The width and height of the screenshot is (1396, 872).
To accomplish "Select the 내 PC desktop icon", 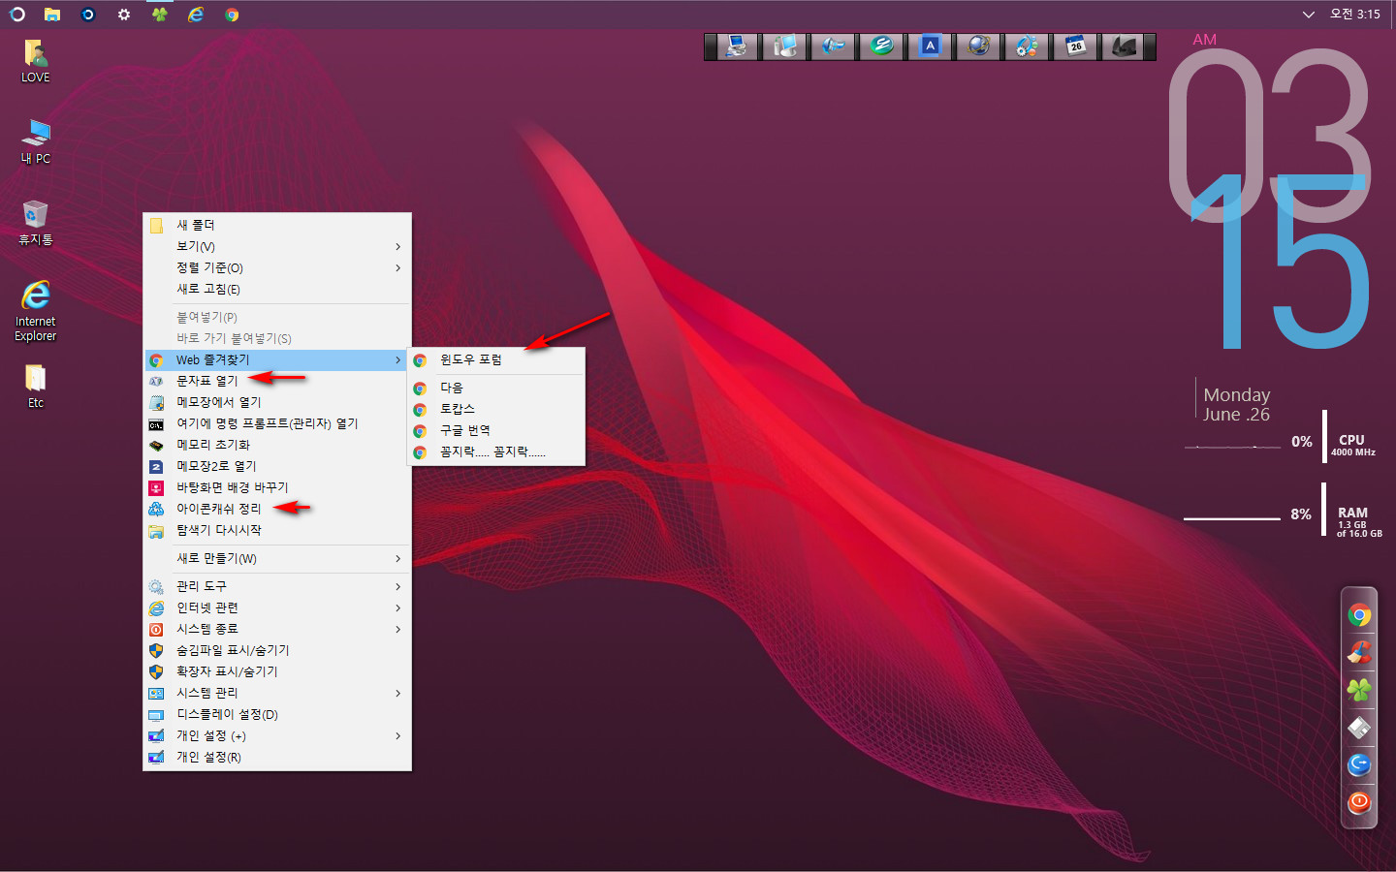I will pyautogui.click(x=35, y=141).
